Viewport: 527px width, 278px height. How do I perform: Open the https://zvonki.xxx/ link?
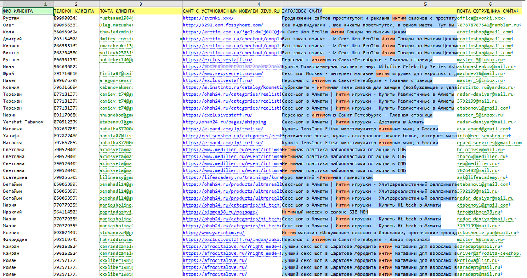point(208,18)
